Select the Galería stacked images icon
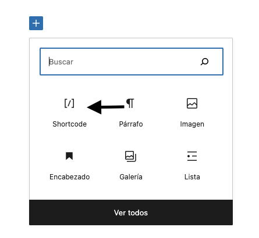The height and width of the screenshot is (238, 259). click(x=130, y=156)
